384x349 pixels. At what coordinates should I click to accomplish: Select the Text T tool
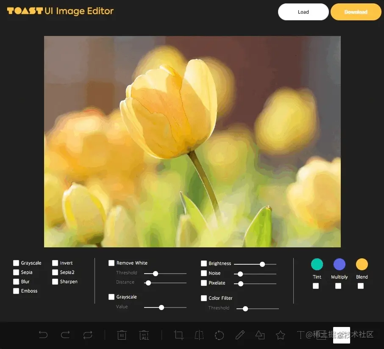(301, 335)
